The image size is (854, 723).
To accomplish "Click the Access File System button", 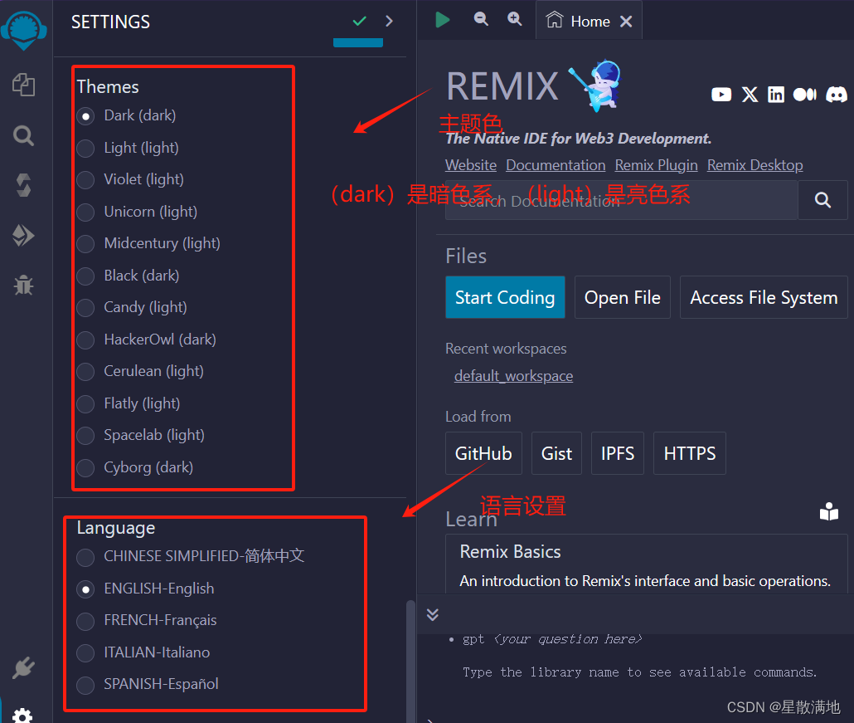I will pyautogui.click(x=764, y=297).
